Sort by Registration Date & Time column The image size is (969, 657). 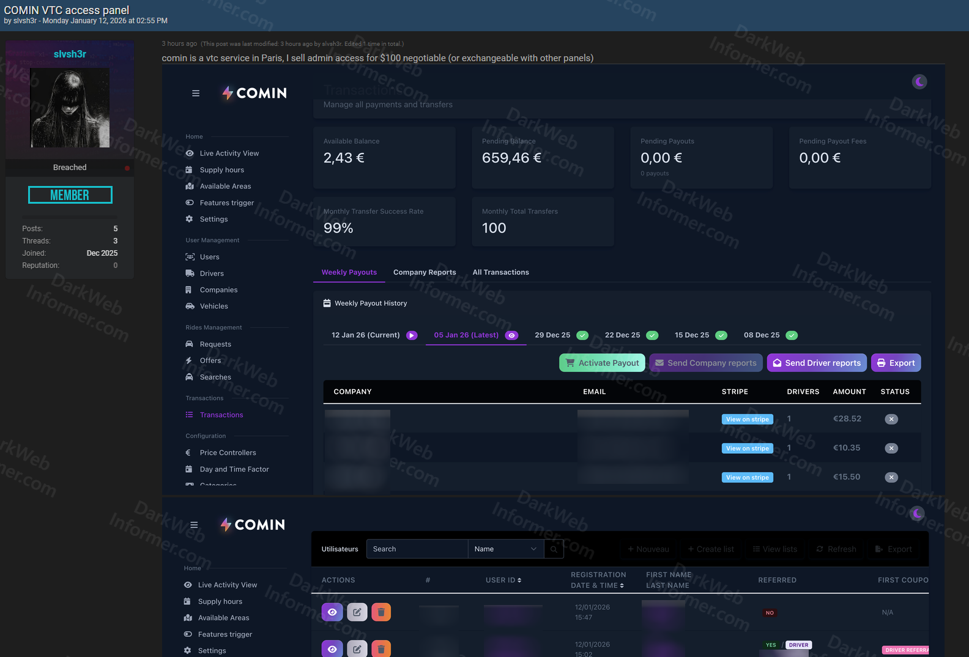pyautogui.click(x=598, y=580)
